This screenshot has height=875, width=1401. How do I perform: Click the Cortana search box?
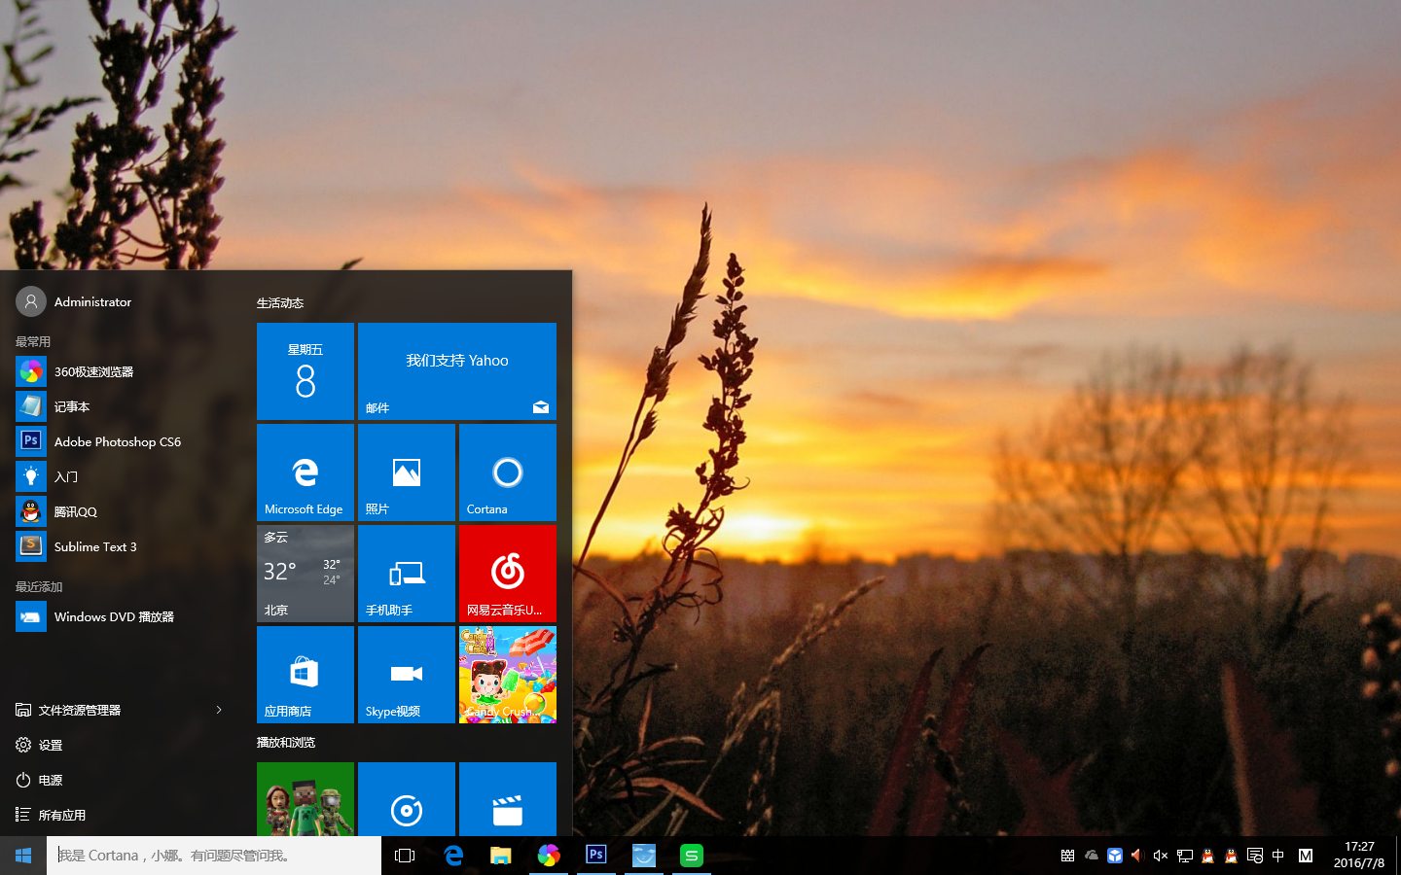coord(214,856)
